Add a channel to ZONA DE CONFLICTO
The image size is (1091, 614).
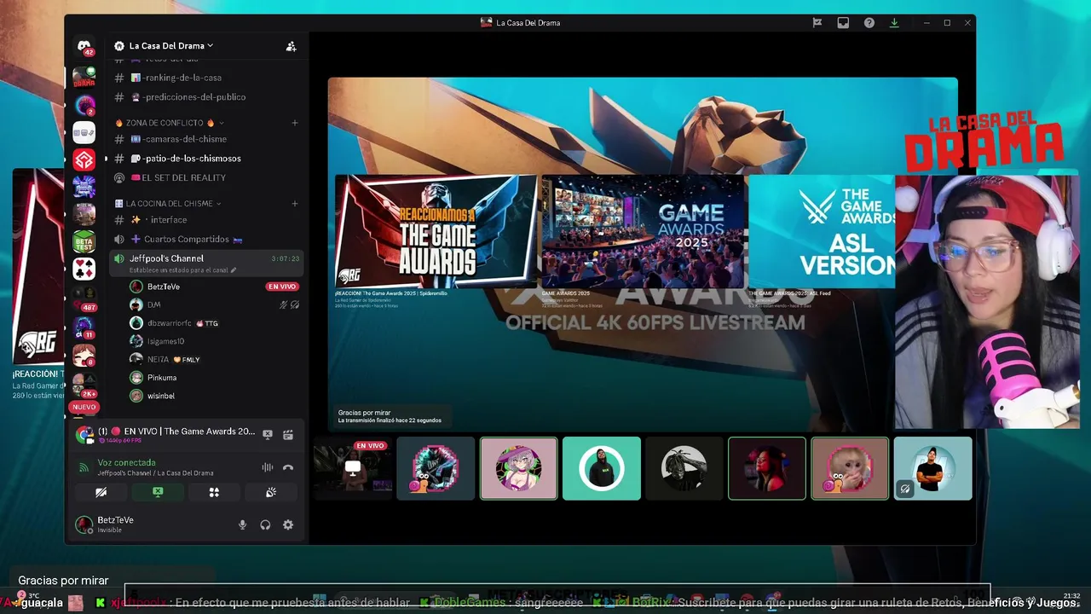point(295,123)
